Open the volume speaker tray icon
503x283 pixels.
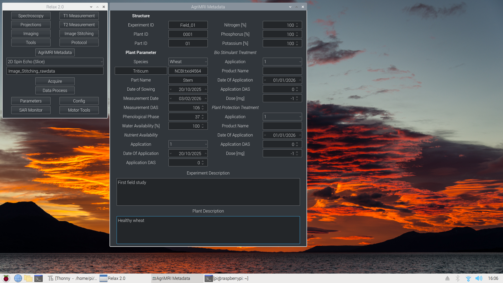479,278
